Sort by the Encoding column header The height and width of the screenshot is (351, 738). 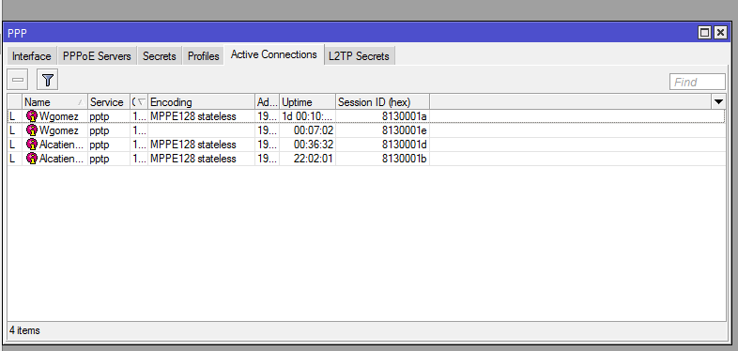201,101
